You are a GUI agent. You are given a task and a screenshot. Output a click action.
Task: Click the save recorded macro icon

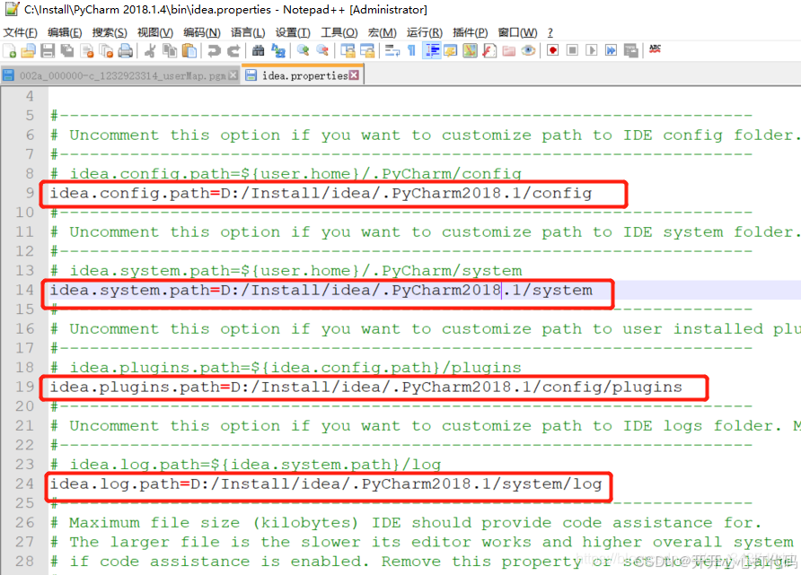point(631,50)
